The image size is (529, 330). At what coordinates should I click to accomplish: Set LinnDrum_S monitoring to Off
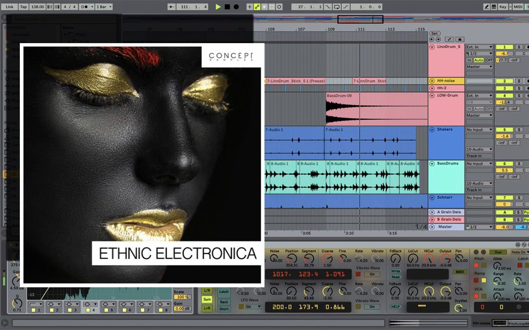489,60
